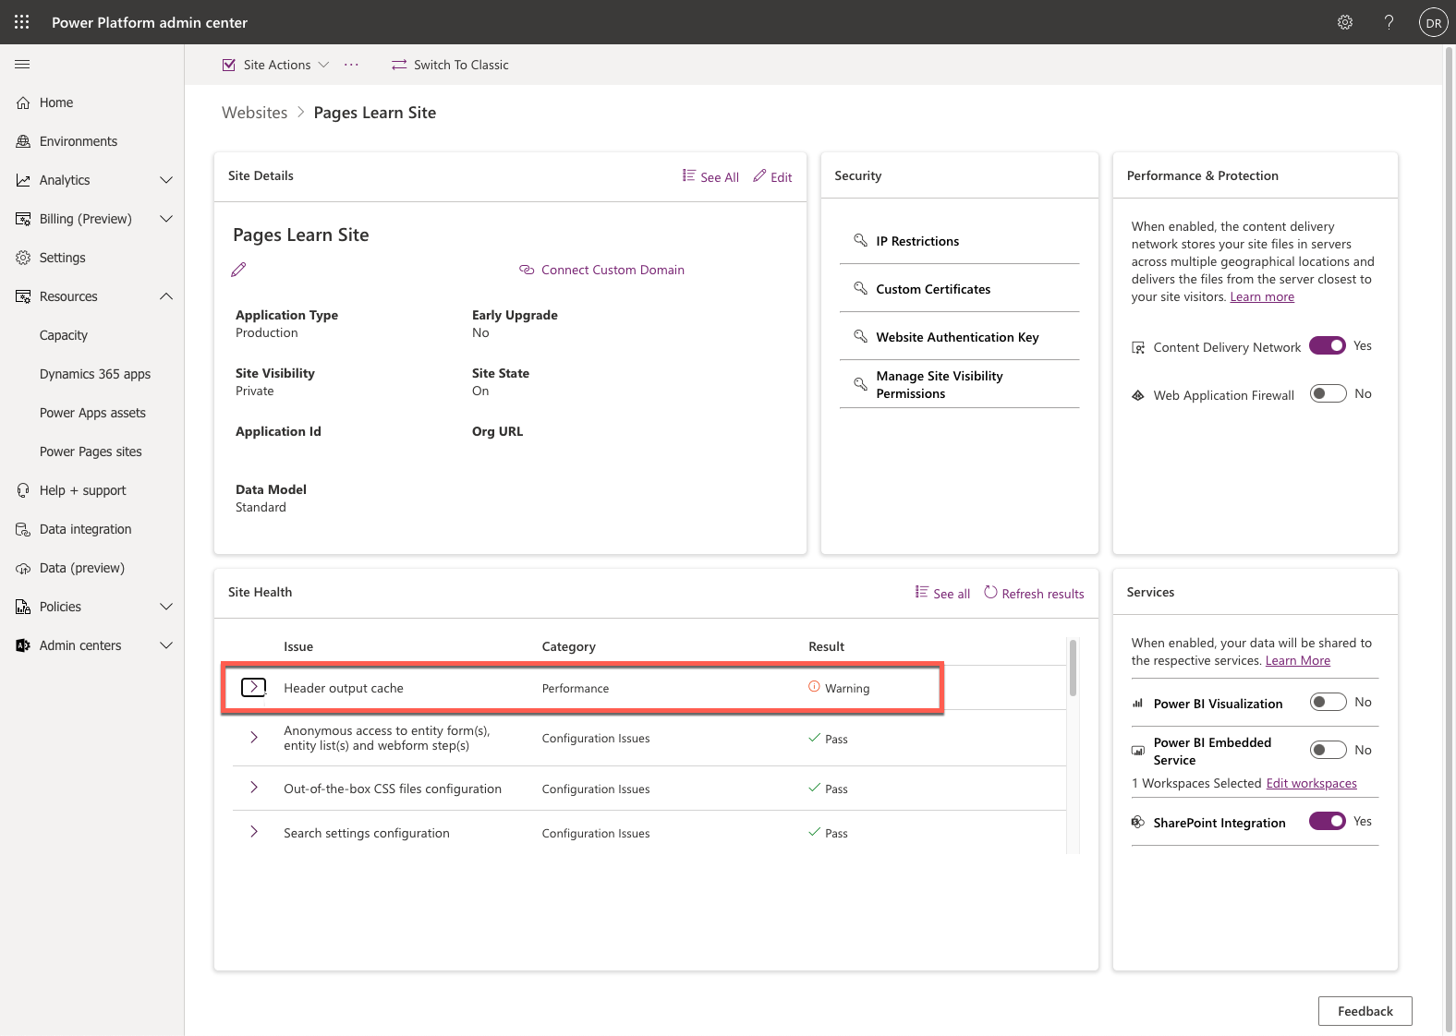
Task: Click the Analytics chart icon
Action: point(23,180)
